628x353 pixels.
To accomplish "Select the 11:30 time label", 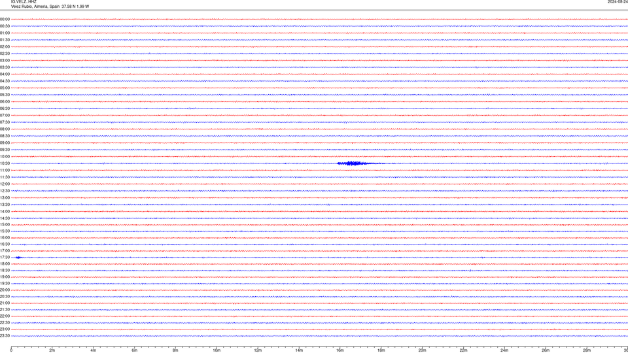I will 5,177.
